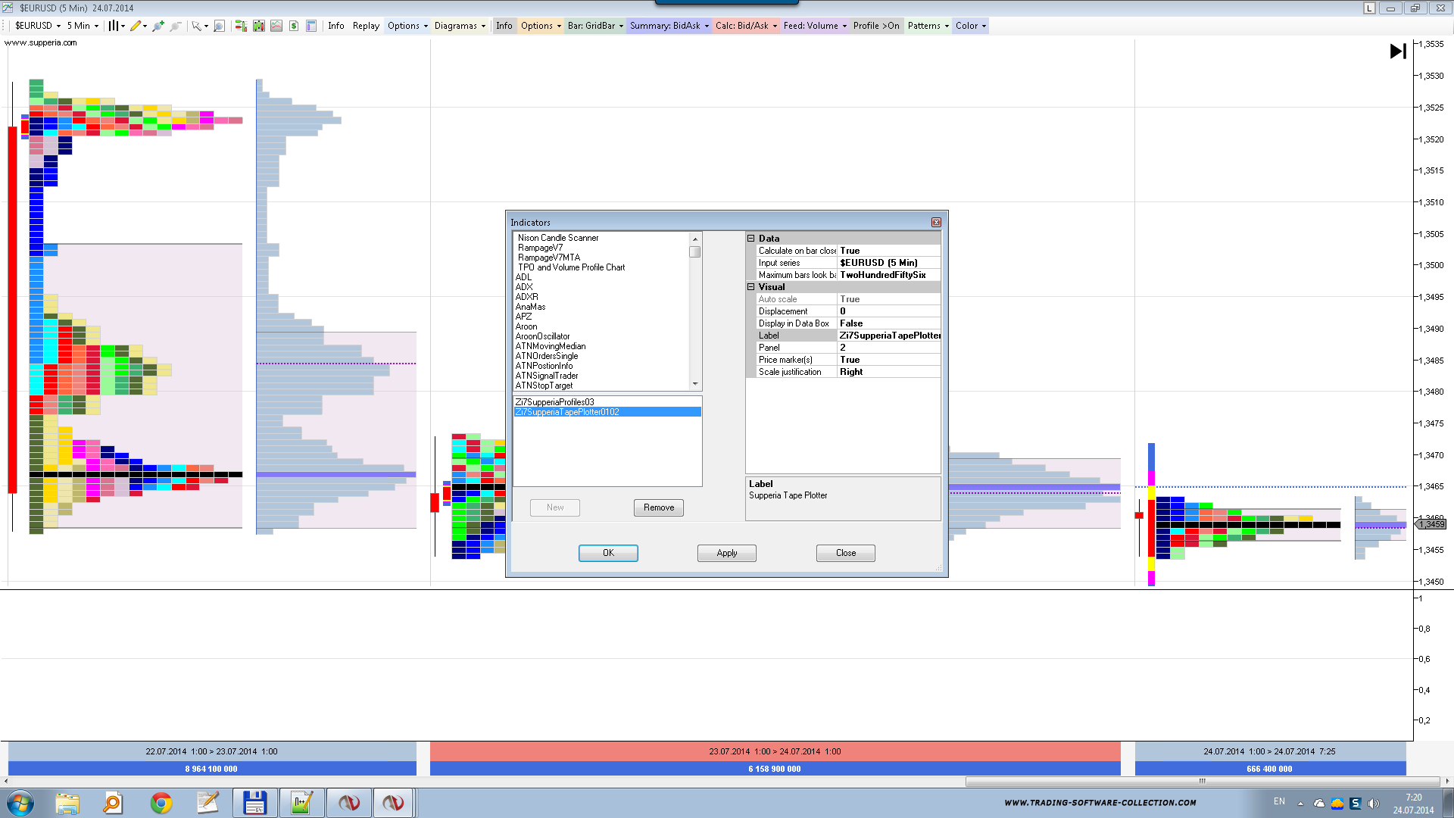Collapse the Data section in properties
The image size is (1454, 818).
tap(751, 239)
